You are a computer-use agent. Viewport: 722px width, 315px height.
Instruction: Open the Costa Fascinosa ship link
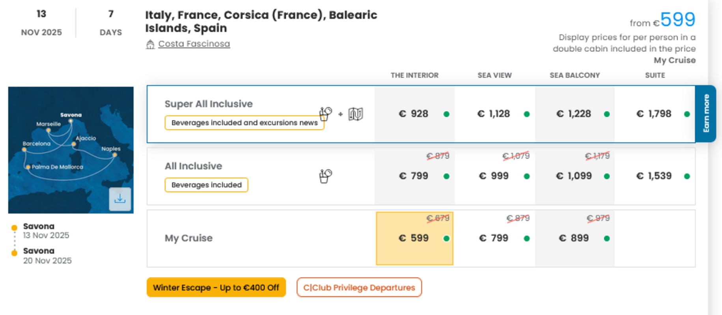click(x=194, y=44)
